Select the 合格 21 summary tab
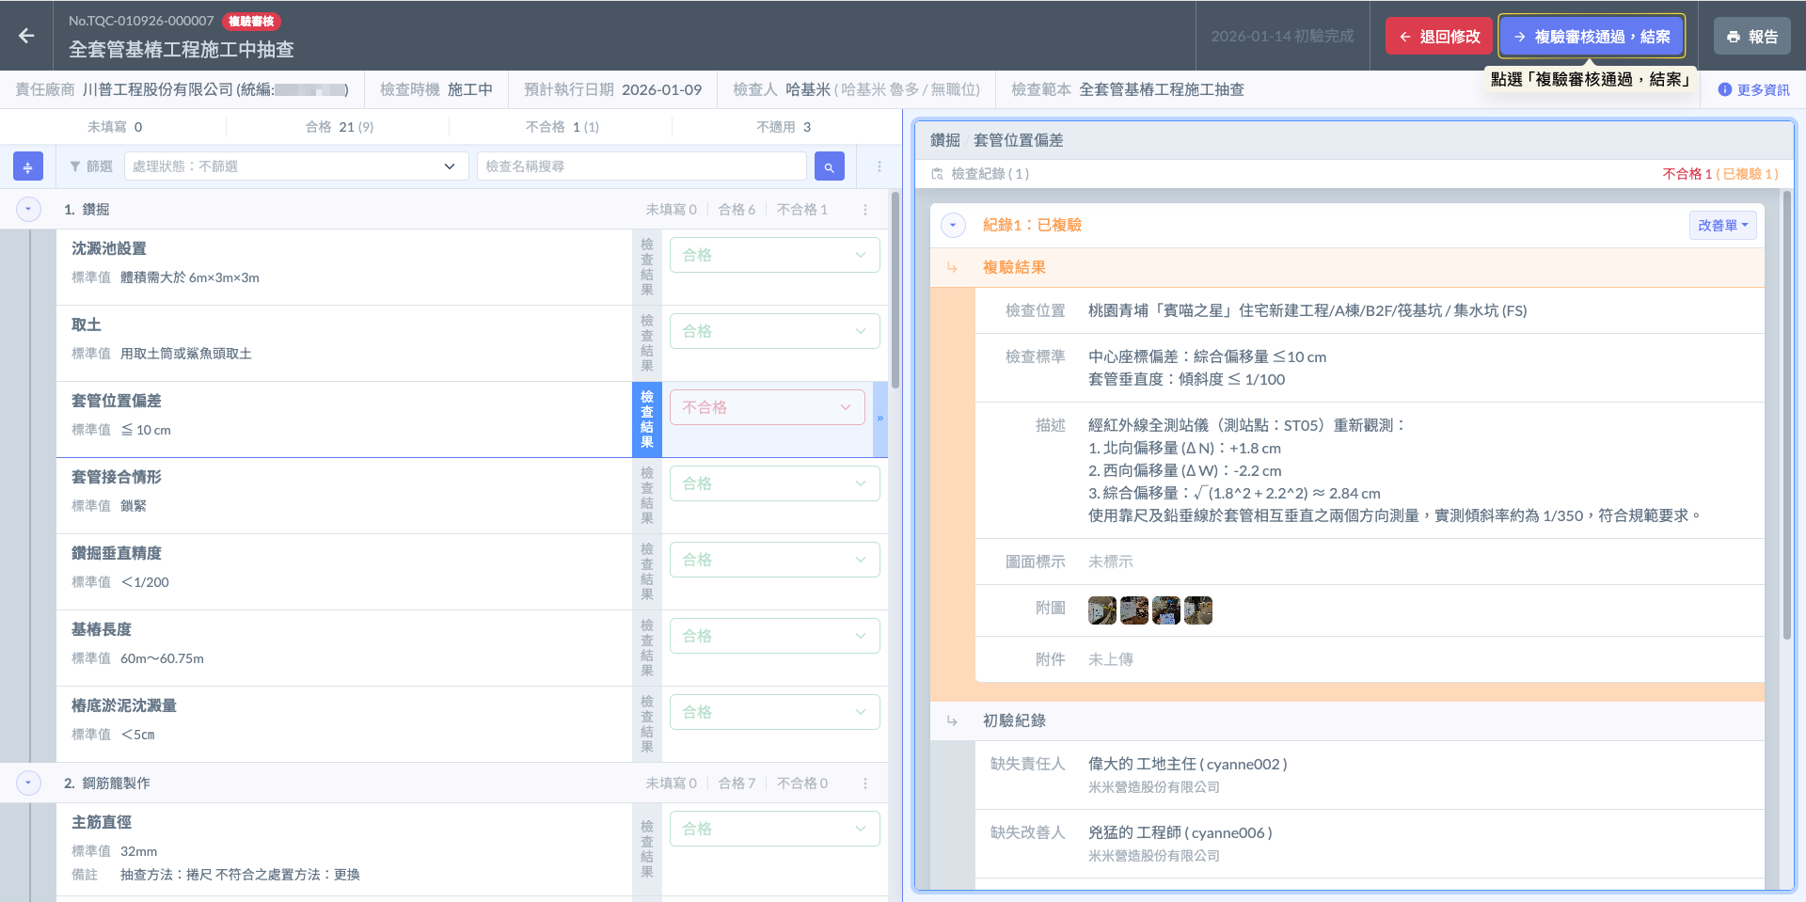Image resolution: width=1806 pixels, height=902 pixels. click(x=339, y=127)
